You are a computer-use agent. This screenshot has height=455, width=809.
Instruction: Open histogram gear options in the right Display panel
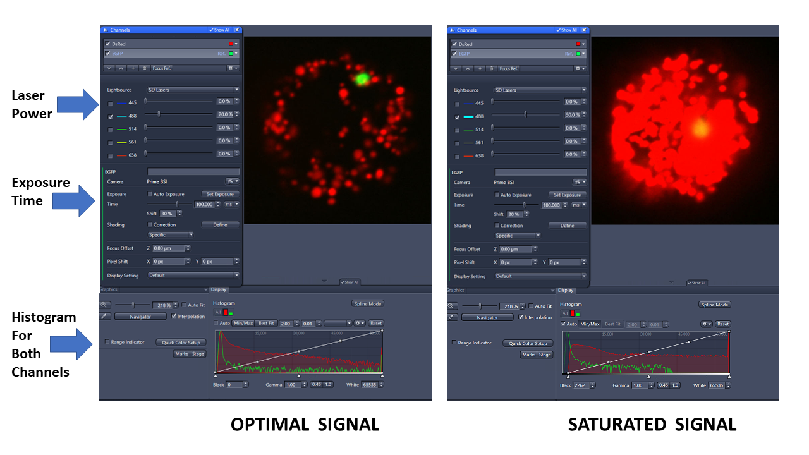click(x=707, y=324)
